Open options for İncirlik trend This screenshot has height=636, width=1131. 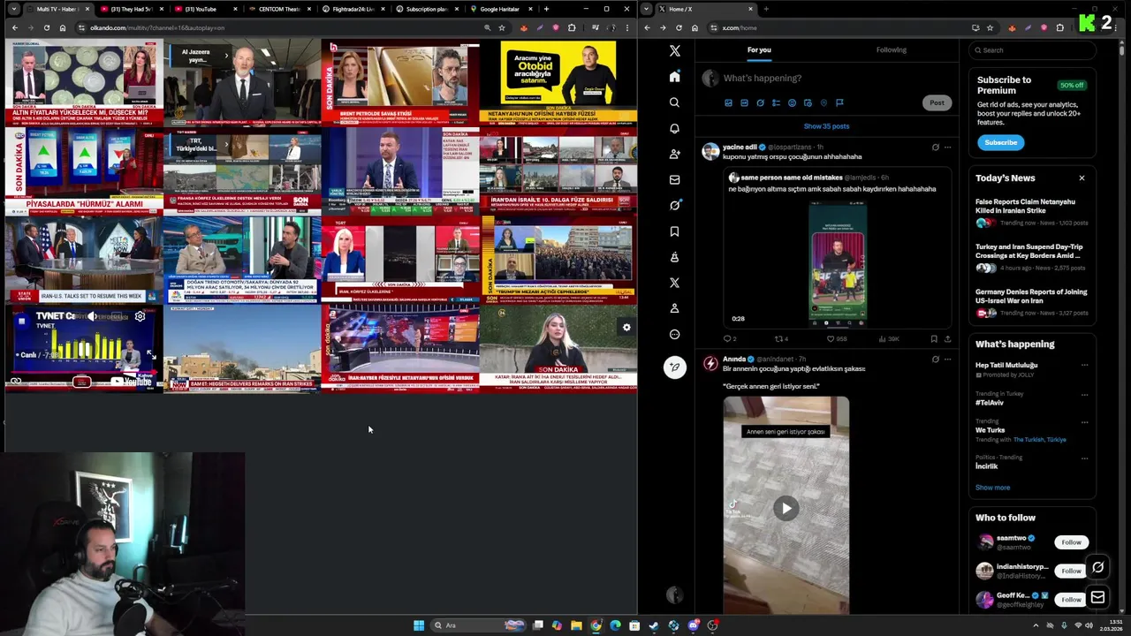pyautogui.click(x=1084, y=458)
